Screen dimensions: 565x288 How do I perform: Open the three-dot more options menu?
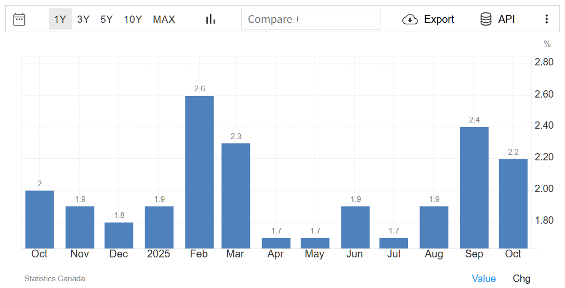click(x=546, y=19)
